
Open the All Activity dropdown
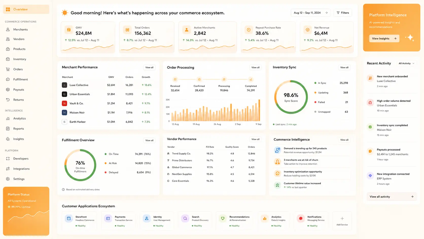(x=406, y=63)
